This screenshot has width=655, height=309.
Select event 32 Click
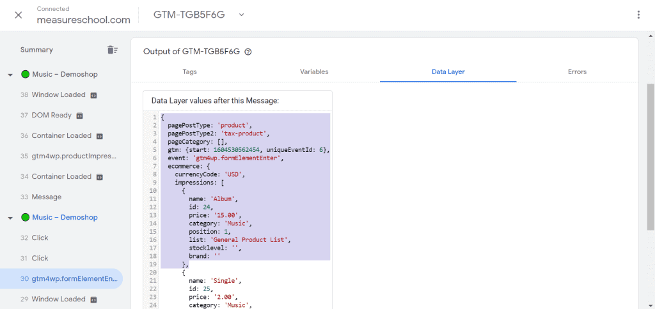point(35,237)
